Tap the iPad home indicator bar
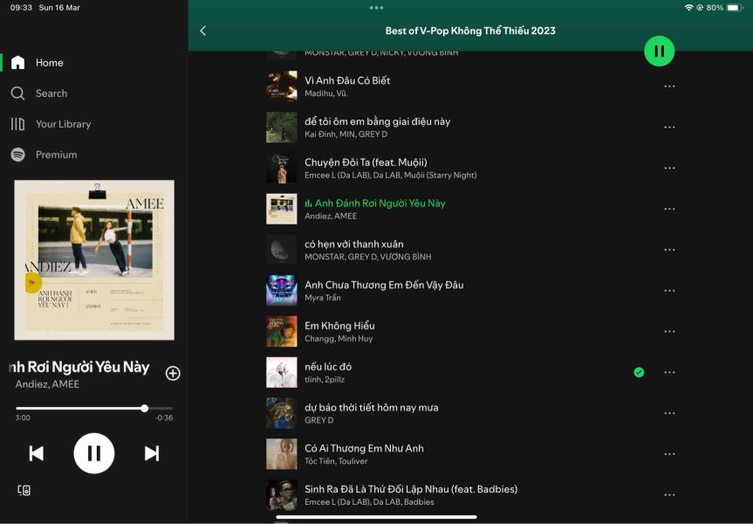 click(x=377, y=517)
